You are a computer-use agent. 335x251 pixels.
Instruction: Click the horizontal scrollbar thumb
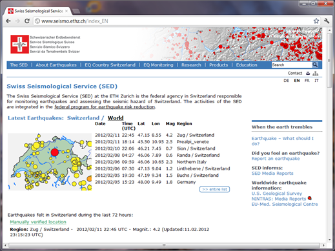click(x=164, y=245)
